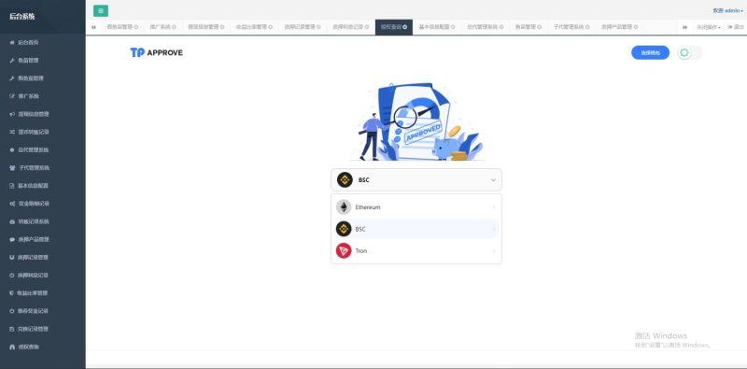
Task: Click the blue 选择钱包 button
Action: tap(650, 53)
